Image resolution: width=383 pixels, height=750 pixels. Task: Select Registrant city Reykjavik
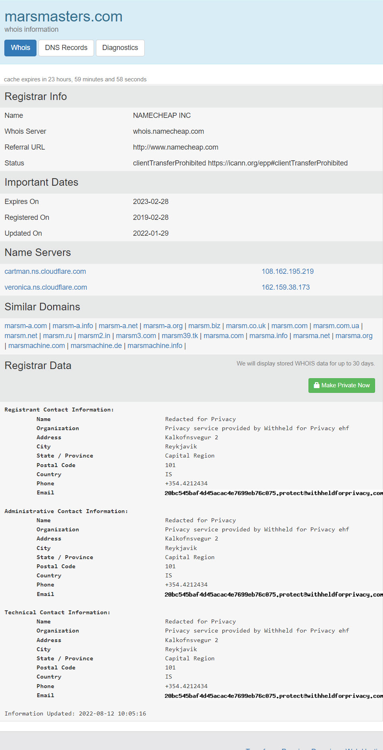tap(181, 446)
